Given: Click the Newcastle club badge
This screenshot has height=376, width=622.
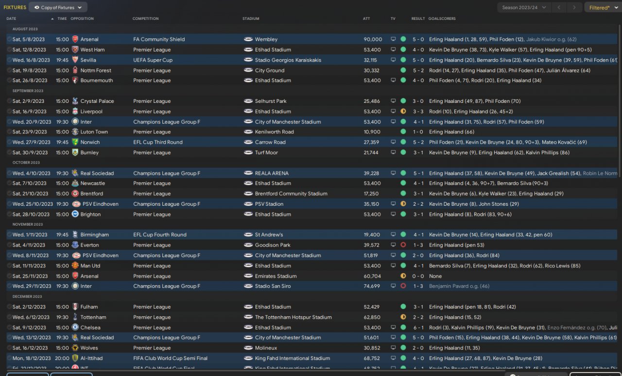Looking at the screenshot, I should coord(75,183).
